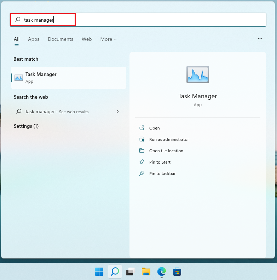Open Microsoft Edge from the taskbar

162,272
